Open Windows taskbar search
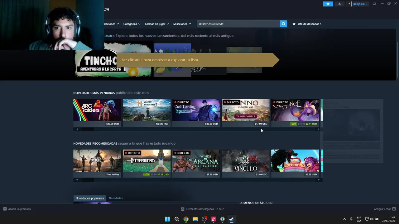The width and height of the screenshot is (399, 224). [x=177, y=219]
